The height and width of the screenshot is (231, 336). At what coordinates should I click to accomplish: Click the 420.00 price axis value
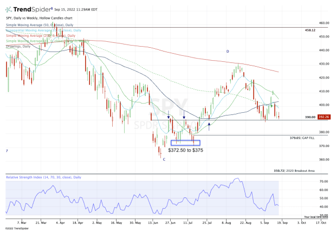324,78
